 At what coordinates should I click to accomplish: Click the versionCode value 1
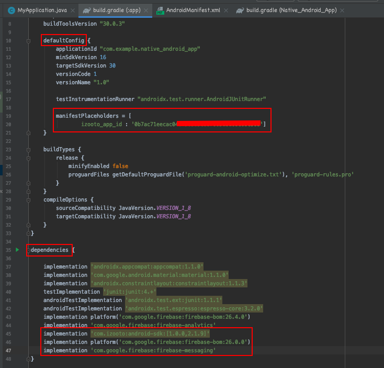pos(95,74)
